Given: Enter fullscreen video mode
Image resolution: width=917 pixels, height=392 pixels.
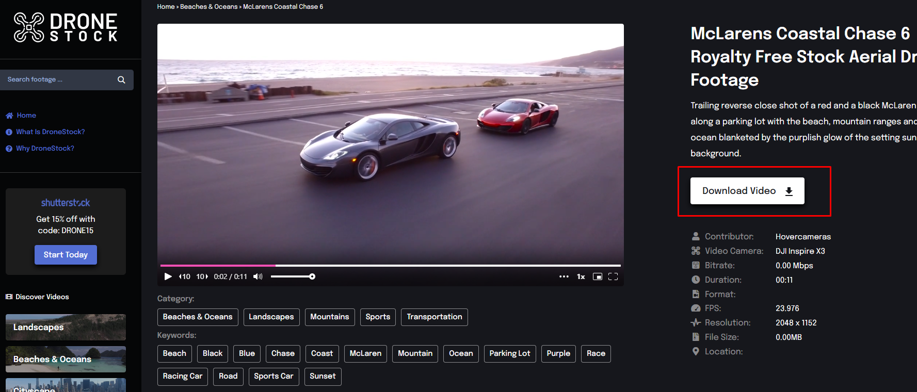Looking at the screenshot, I should (613, 276).
